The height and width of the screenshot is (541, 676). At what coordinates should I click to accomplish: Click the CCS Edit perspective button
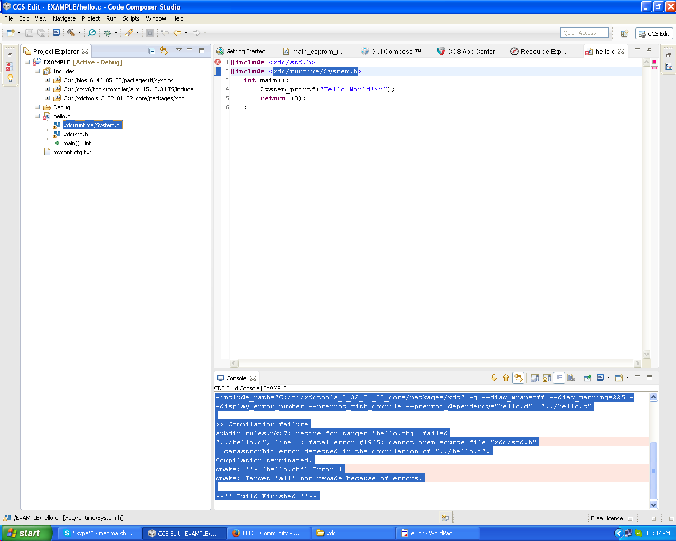pyautogui.click(x=654, y=33)
